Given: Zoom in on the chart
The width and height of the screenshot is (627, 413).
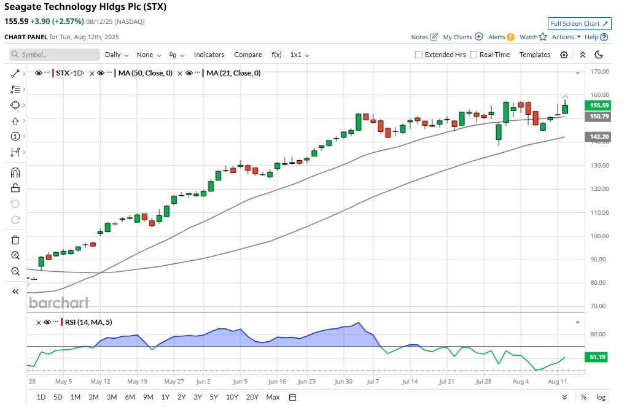Looking at the screenshot, I should coord(15,256).
